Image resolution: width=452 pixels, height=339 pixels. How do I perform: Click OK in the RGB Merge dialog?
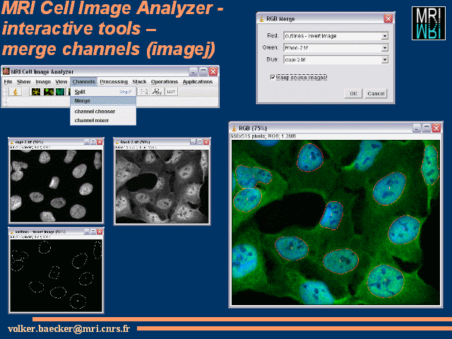point(353,93)
